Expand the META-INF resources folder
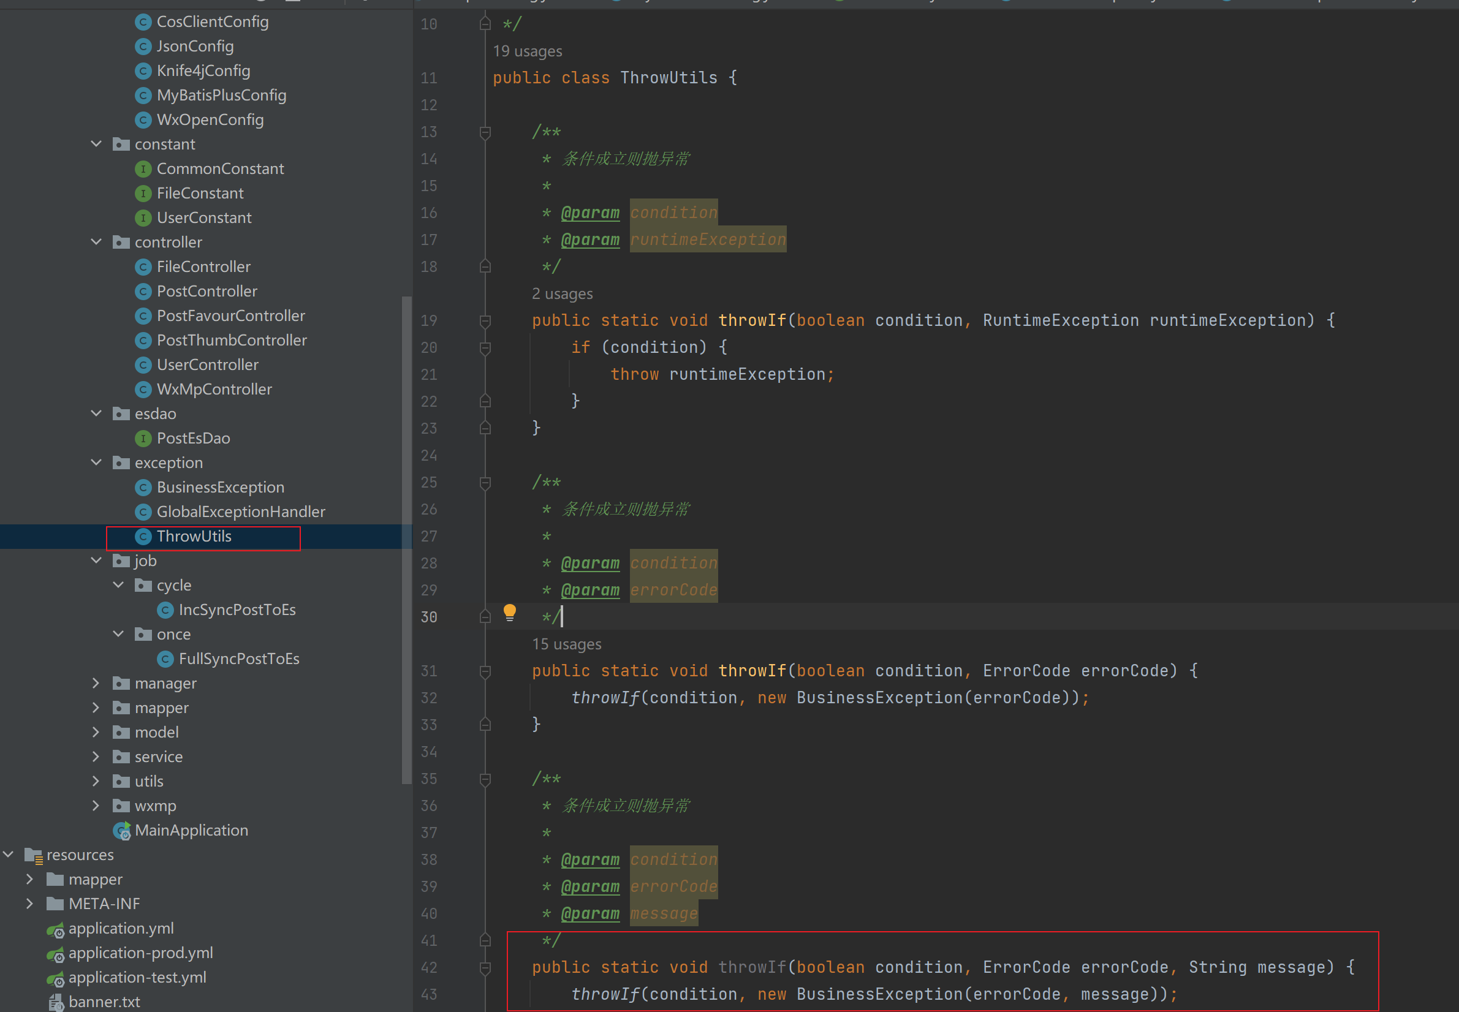 pyautogui.click(x=30, y=904)
